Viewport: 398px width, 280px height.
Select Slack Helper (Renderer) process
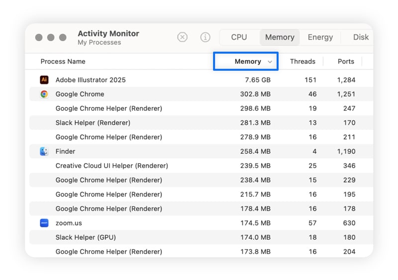click(201, 123)
